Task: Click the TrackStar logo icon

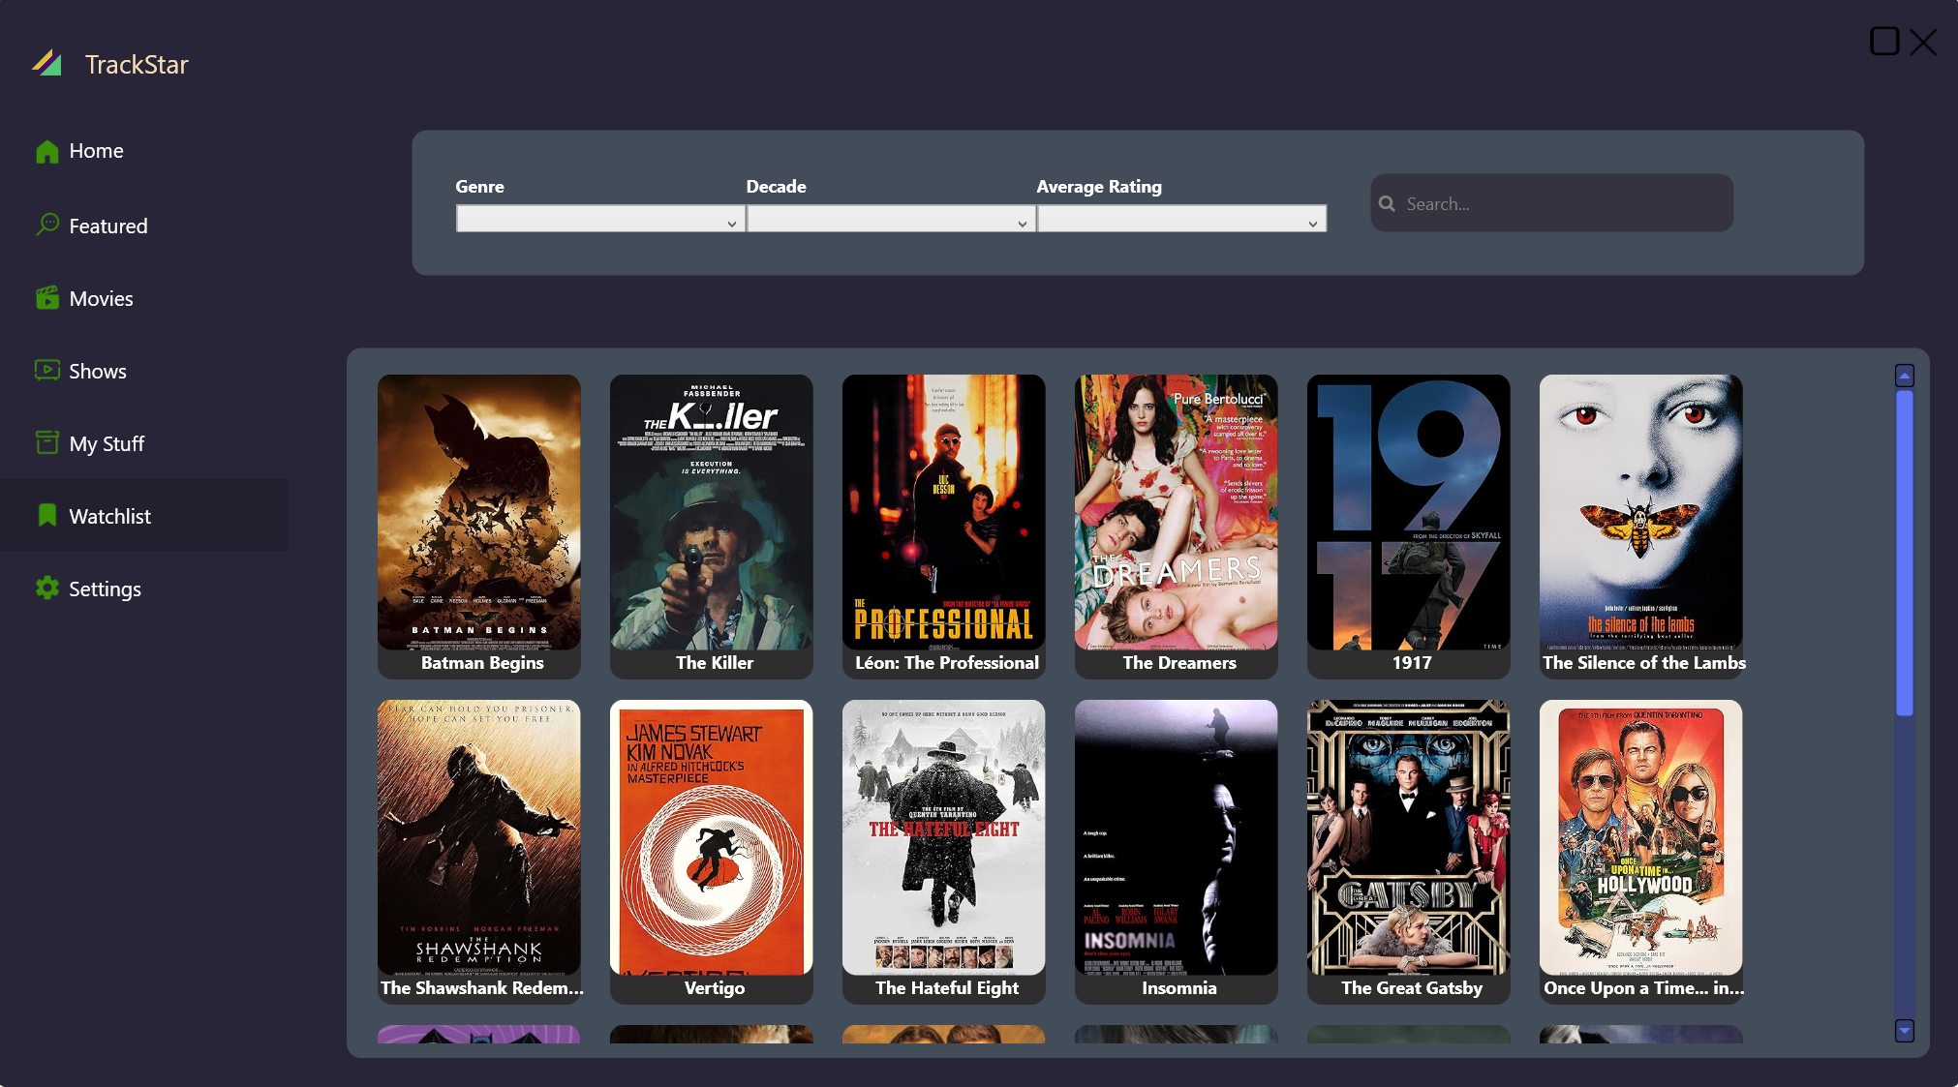Action: tap(46, 64)
